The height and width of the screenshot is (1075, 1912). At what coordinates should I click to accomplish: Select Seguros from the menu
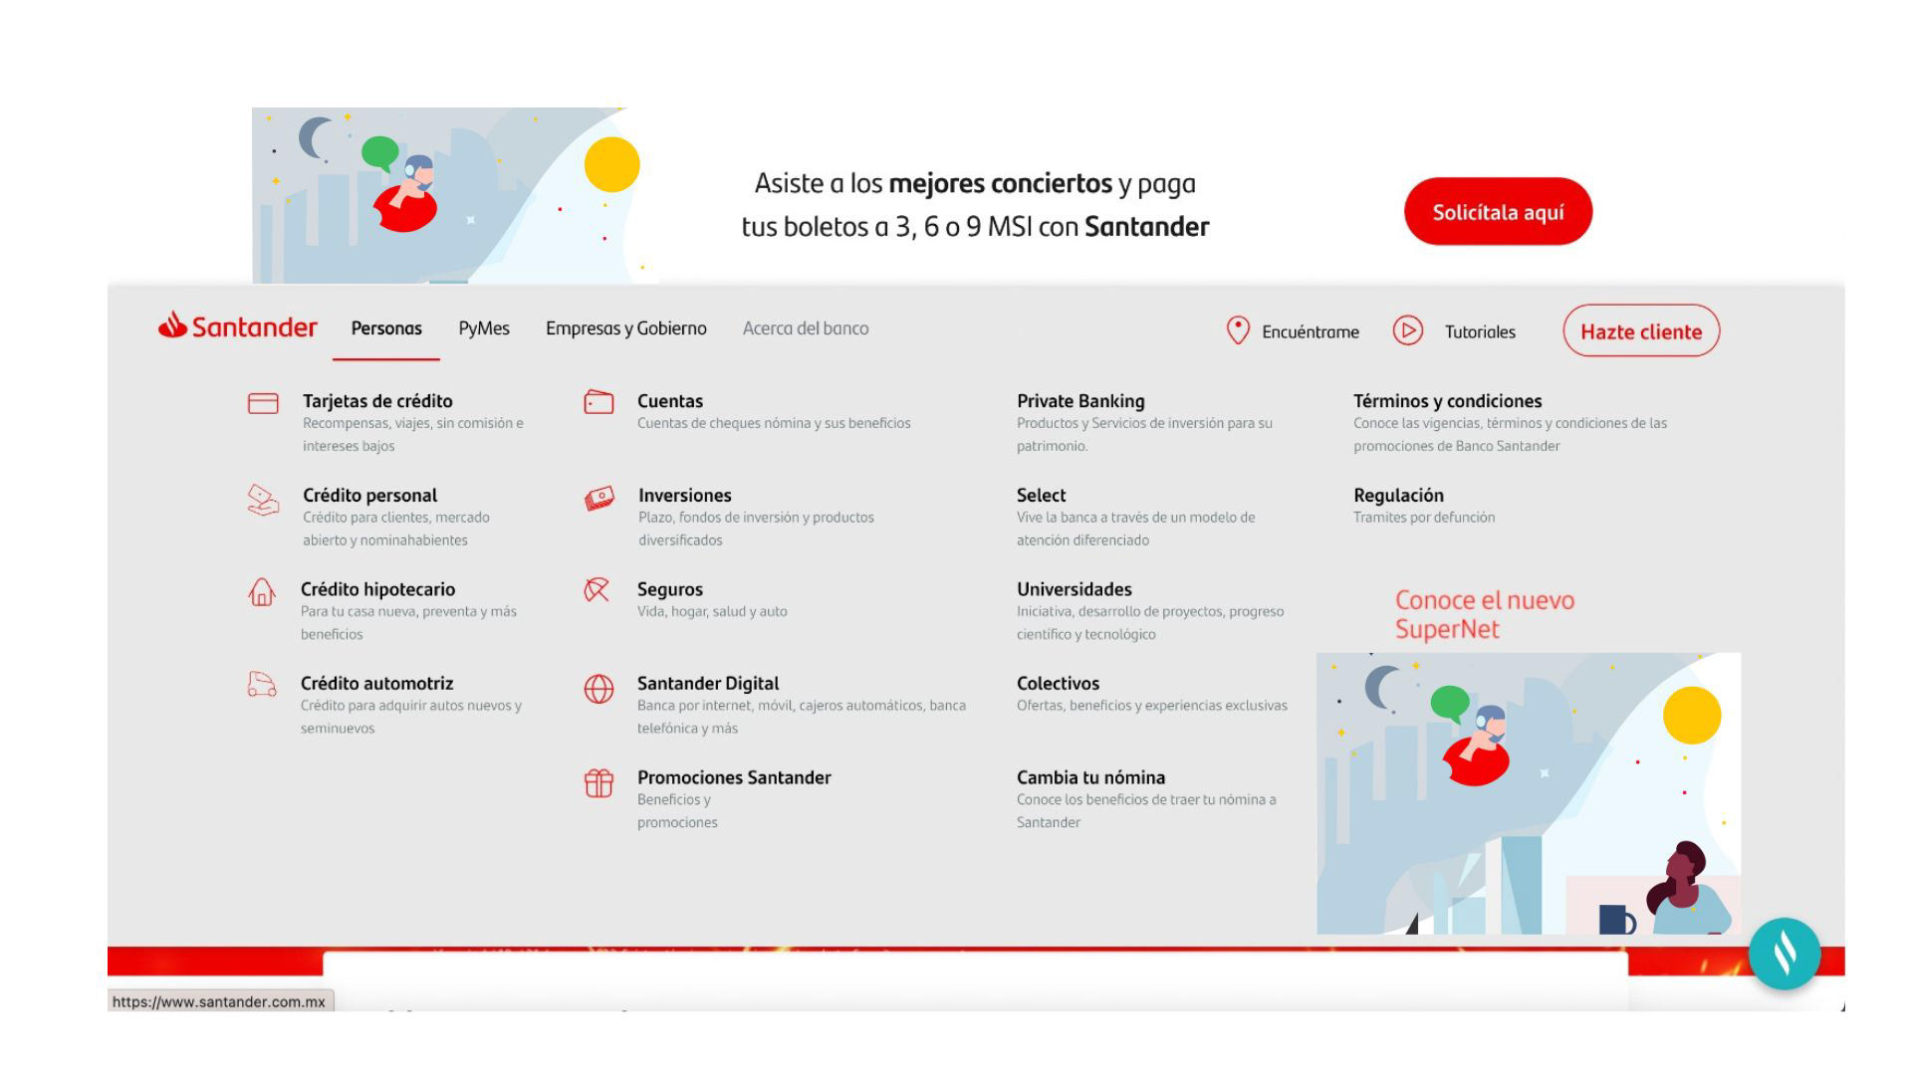(x=670, y=589)
